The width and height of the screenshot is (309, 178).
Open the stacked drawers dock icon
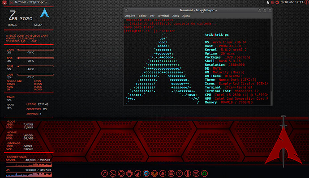click(x=171, y=174)
